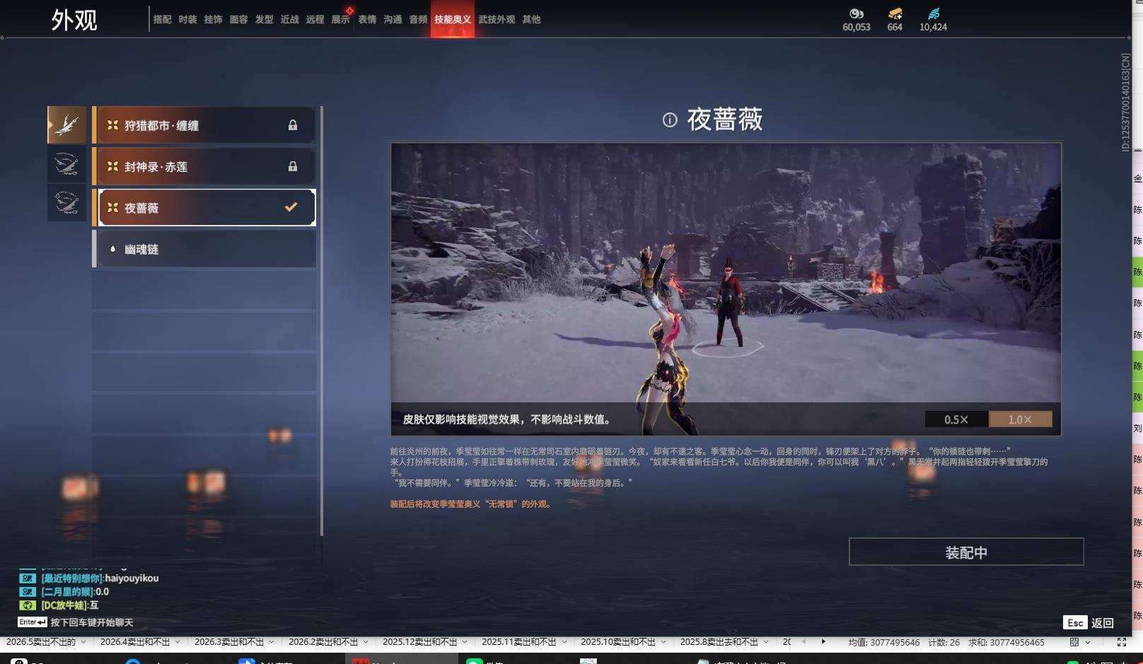Open the 沟通 tab
The width and height of the screenshot is (1143, 664).
click(393, 19)
